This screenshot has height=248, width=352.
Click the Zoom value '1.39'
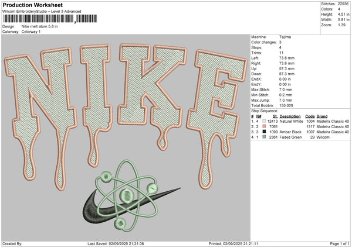pyautogui.click(x=341, y=25)
